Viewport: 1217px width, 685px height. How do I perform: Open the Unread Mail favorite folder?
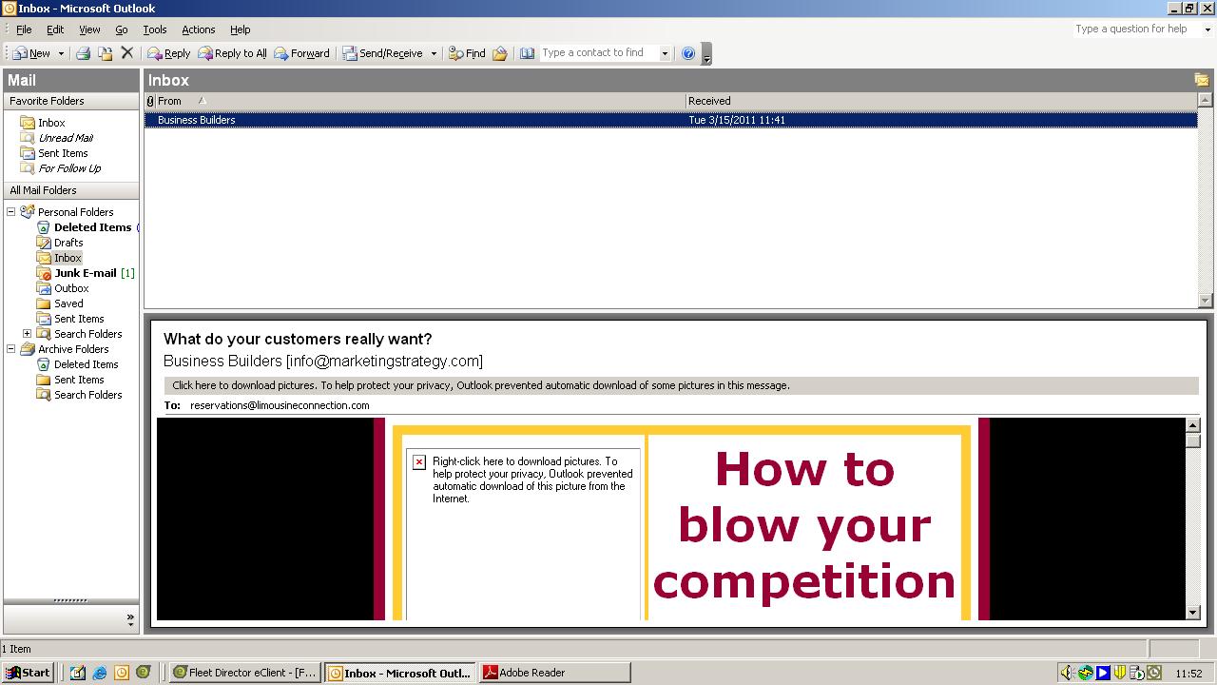click(66, 138)
